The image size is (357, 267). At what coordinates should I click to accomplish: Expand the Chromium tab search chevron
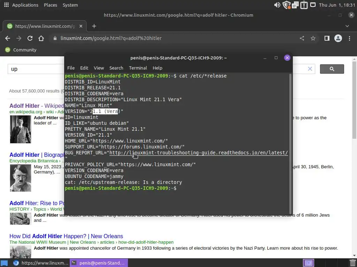(x=347, y=26)
